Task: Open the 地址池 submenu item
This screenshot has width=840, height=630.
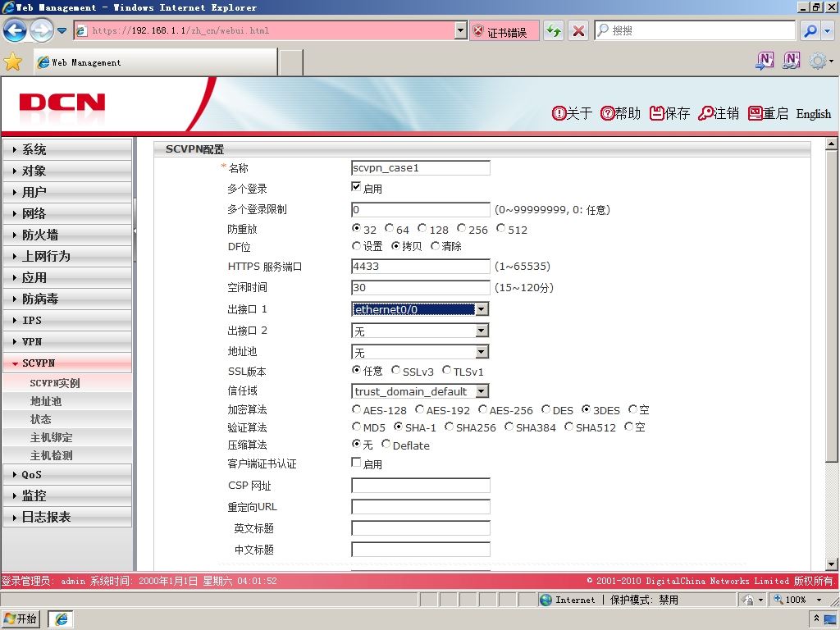Action: tap(67, 401)
